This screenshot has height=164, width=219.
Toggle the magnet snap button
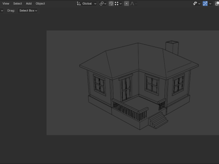pos(111,4)
